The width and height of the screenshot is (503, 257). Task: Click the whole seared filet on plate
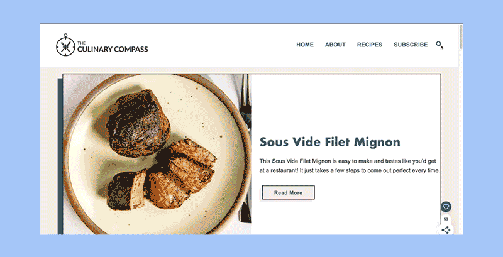138,123
